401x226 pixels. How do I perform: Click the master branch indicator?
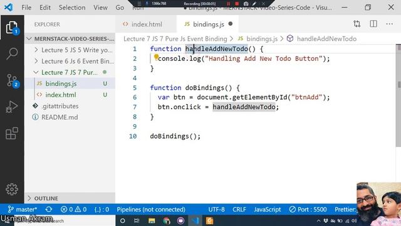point(23,209)
